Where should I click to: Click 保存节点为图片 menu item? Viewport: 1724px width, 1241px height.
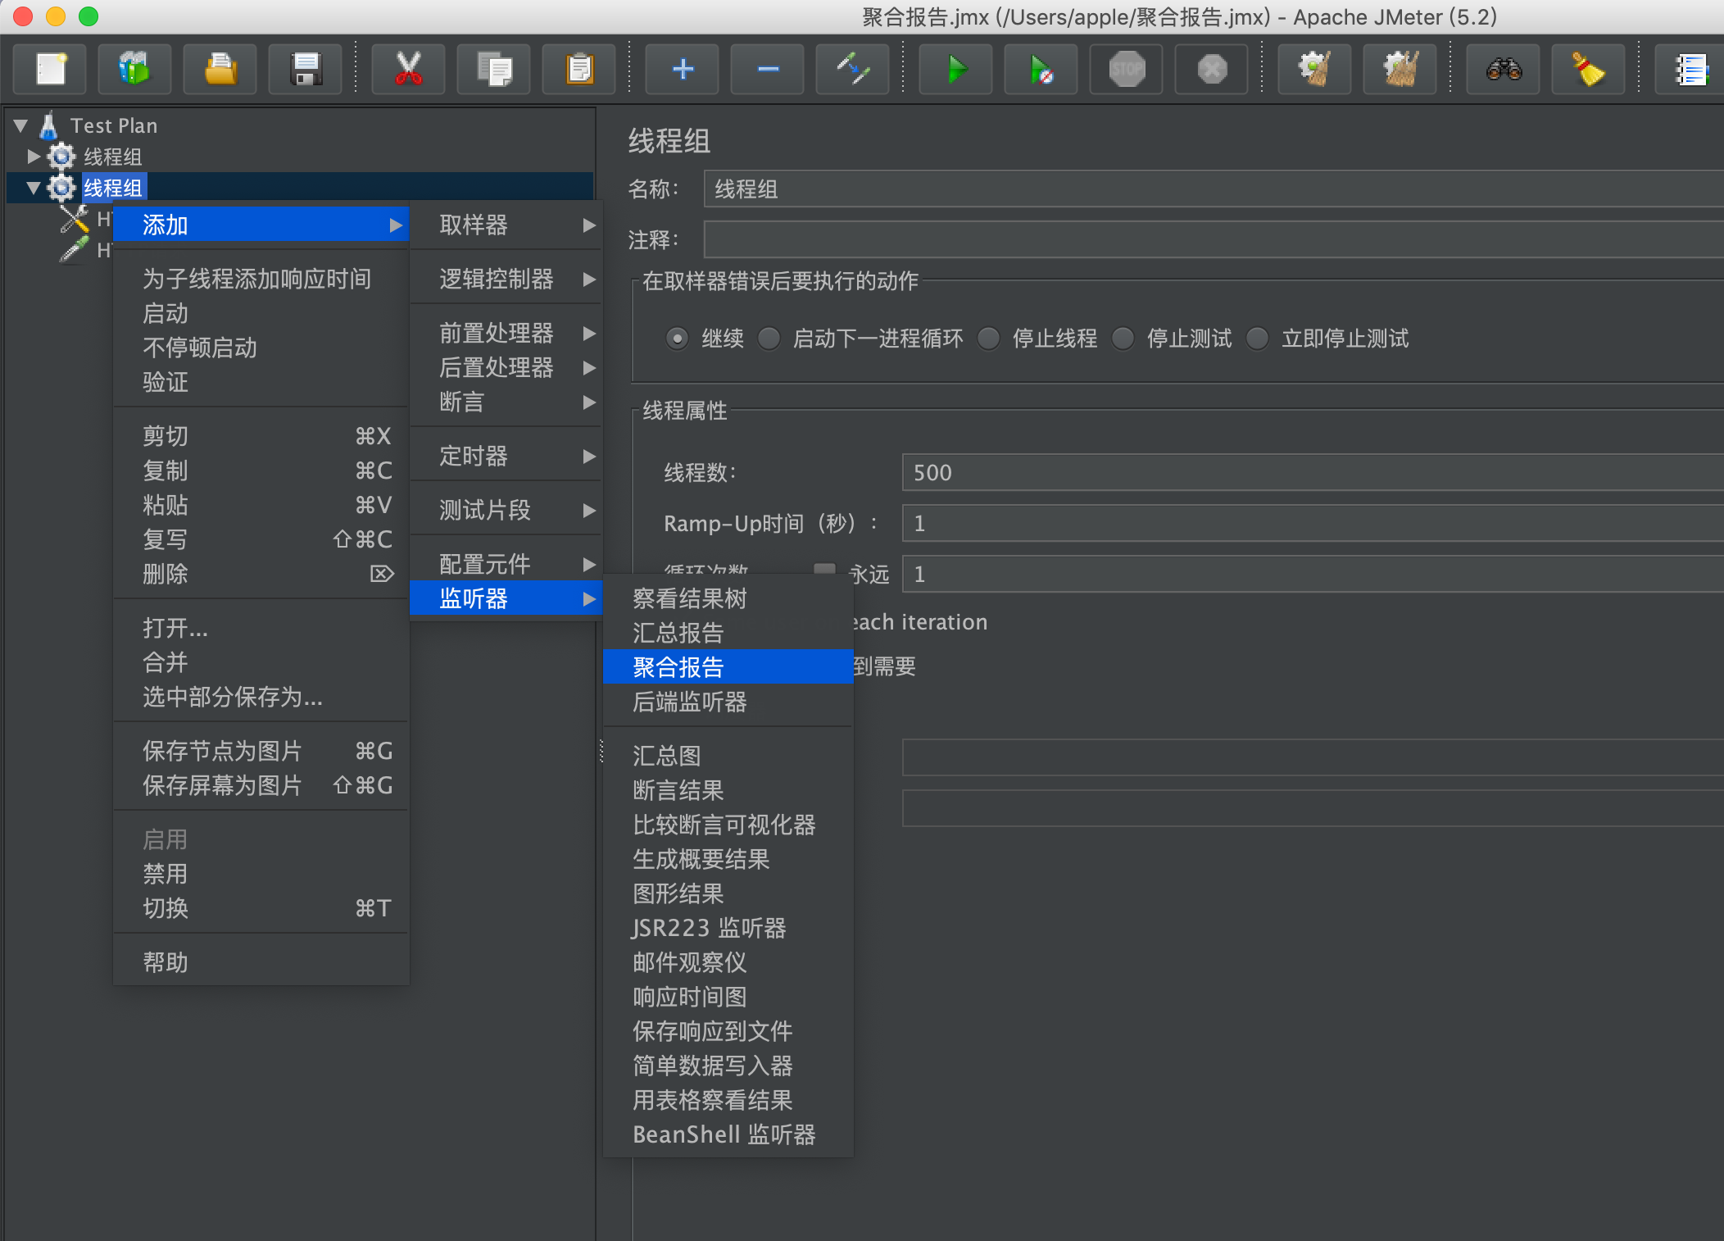[261, 751]
